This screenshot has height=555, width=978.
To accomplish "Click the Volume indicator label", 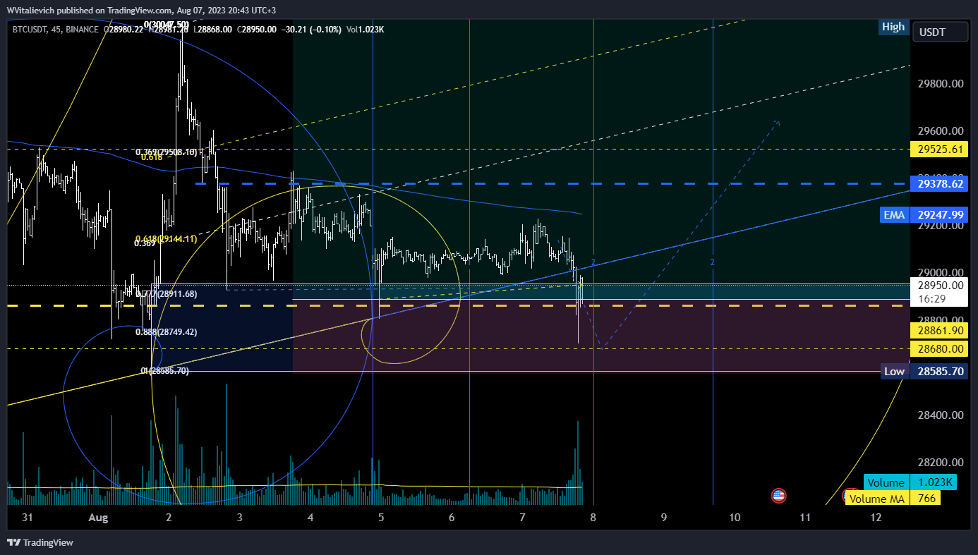I will [886, 482].
